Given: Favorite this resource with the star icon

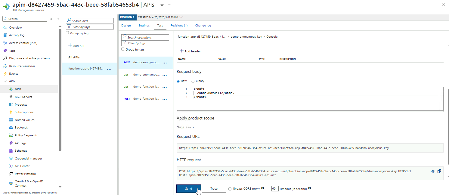Looking at the screenshot, I should pos(162,5).
